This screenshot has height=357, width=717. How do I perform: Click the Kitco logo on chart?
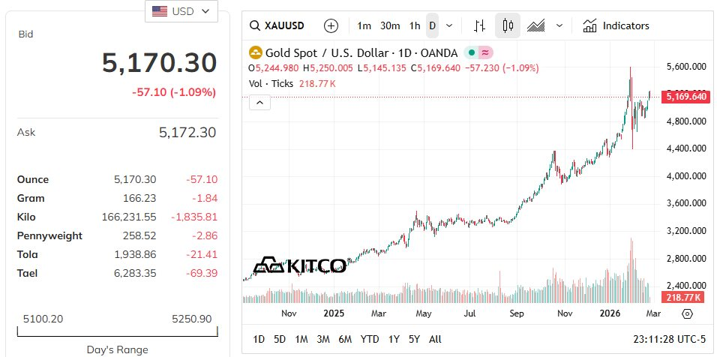click(299, 265)
